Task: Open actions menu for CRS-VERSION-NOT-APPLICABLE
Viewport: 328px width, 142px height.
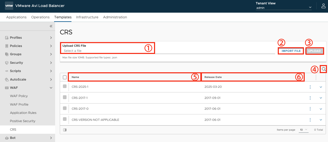Action: [x=310, y=120]
